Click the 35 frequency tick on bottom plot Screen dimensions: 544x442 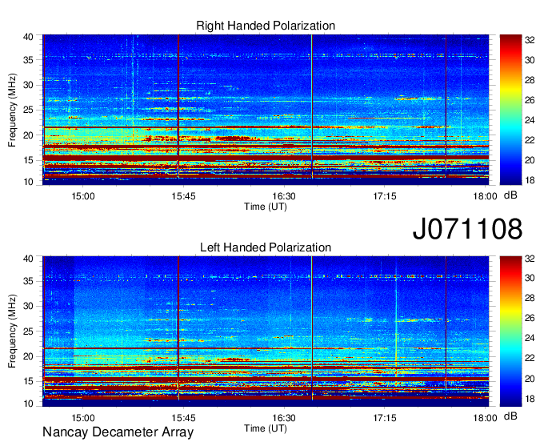(x=28, y=281)
